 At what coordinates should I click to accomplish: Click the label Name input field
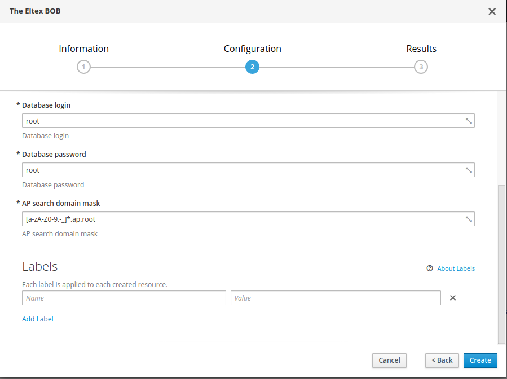[x=124, y=298]
